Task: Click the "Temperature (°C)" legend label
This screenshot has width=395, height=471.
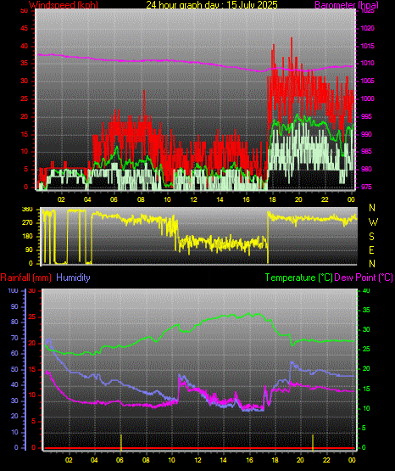Action: click(298, 278)
